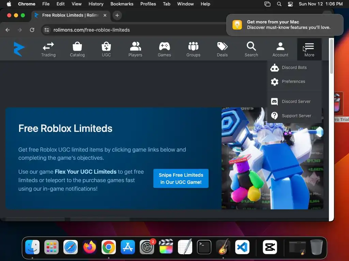Open the Rolimons home logo

tap(19, 49)
